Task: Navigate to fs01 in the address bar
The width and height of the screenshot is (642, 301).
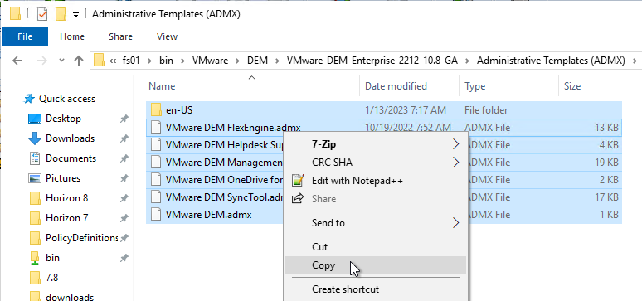Action: pyautogui.click(x=131, y=61)
